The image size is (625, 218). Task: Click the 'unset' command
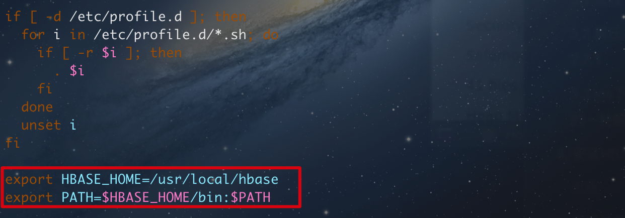[41, 125]
